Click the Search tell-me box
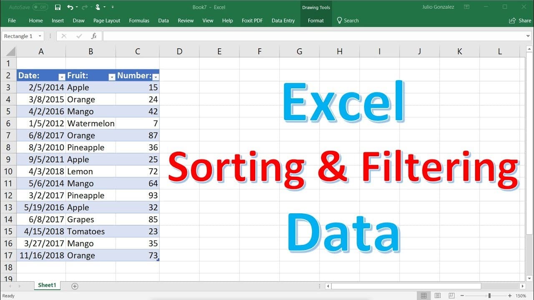The width and height of the screenshot is (534, 300). point(348,20)
